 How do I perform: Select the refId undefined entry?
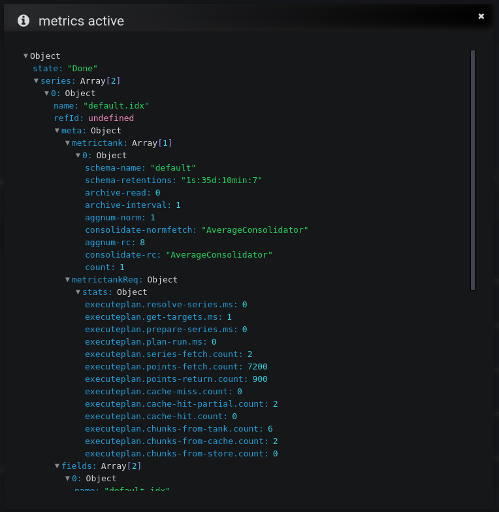[93, 118]
